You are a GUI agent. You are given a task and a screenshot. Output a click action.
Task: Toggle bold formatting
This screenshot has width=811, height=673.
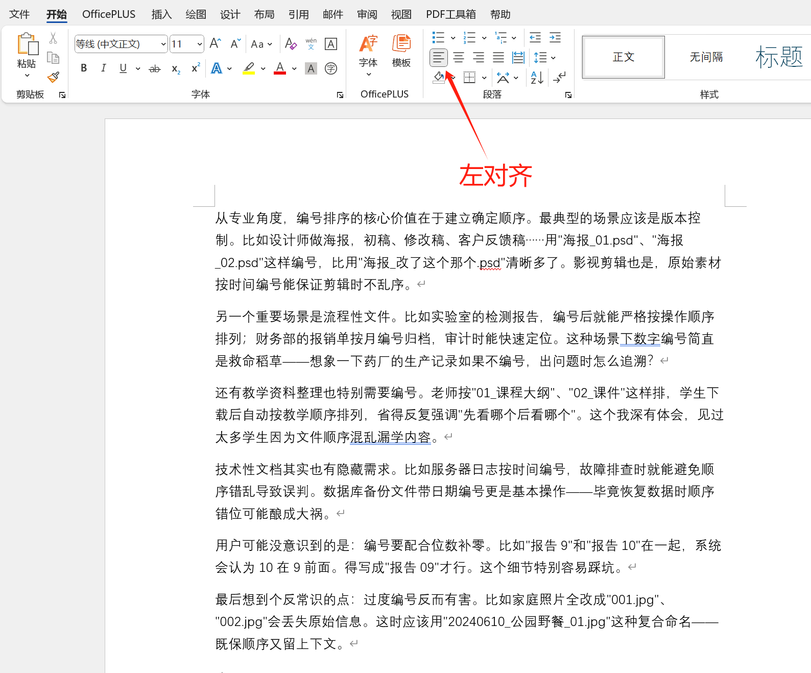point(84,68)
